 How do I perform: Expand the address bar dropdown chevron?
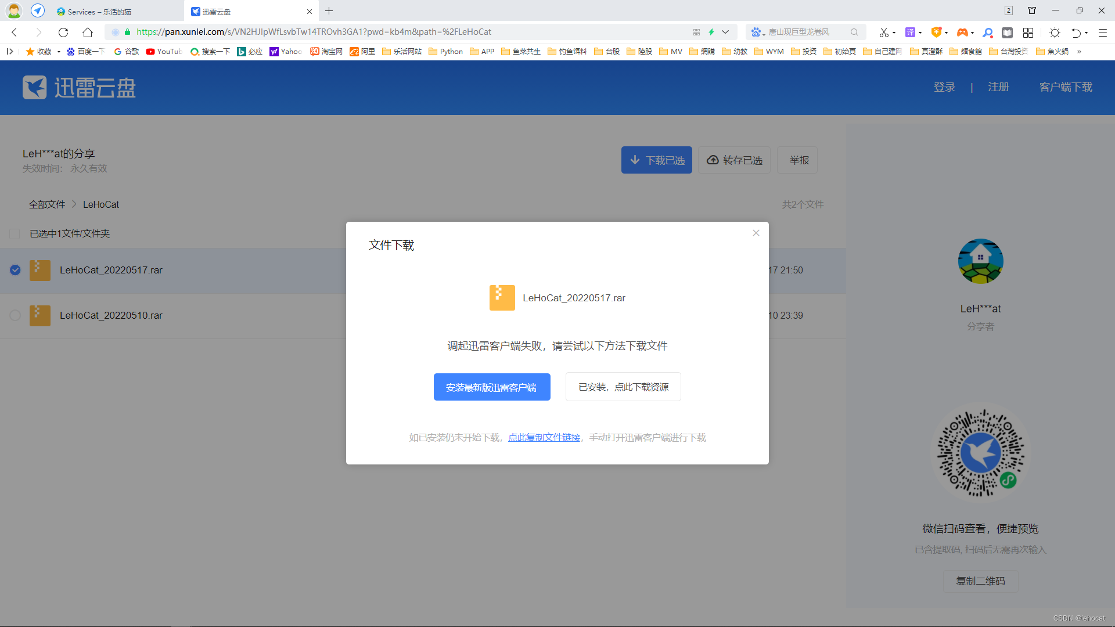click(x=725, y=33)
